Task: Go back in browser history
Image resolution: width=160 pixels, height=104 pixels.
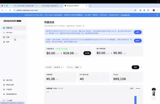Action: coord(2,10)
